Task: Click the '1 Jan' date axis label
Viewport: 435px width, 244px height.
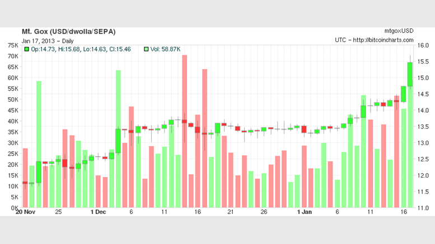Action: point(305,212)
